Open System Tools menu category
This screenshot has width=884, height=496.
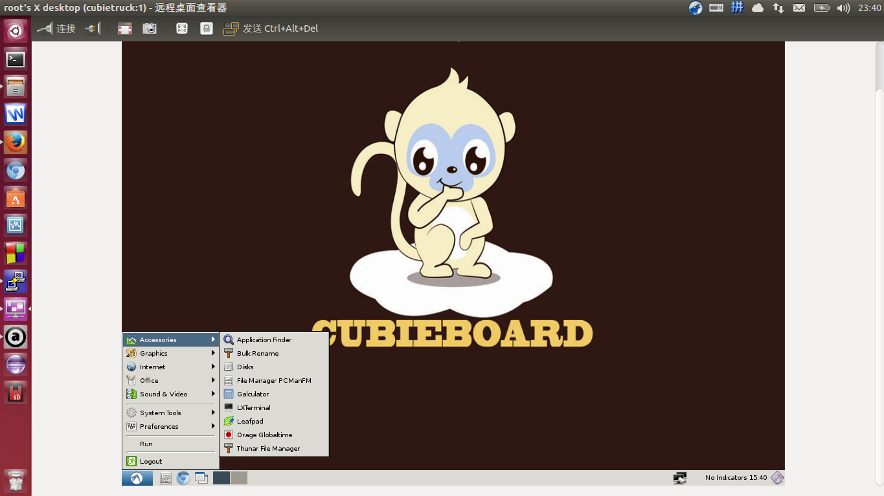tap(171, 413)
